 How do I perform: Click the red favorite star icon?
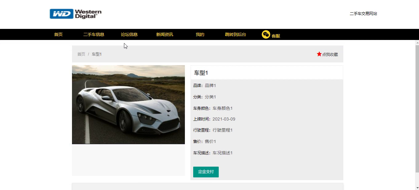point(319,54)
